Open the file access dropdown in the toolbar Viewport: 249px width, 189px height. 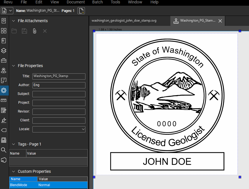point(7,11)
